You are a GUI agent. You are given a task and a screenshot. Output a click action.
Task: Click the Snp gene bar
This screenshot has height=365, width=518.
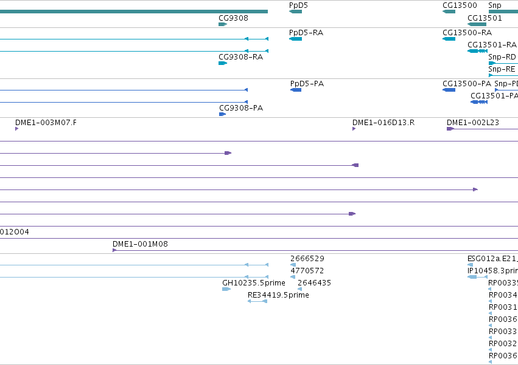(x=503, y=12)
